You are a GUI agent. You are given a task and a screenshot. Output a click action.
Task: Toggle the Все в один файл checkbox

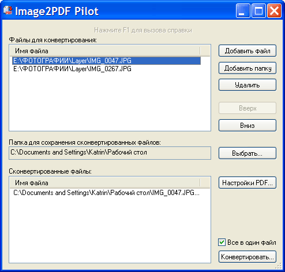coord(222,242)
